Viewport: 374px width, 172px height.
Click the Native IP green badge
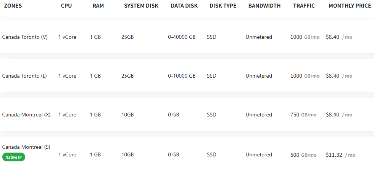pyautogui.click(x=14, y=157)
